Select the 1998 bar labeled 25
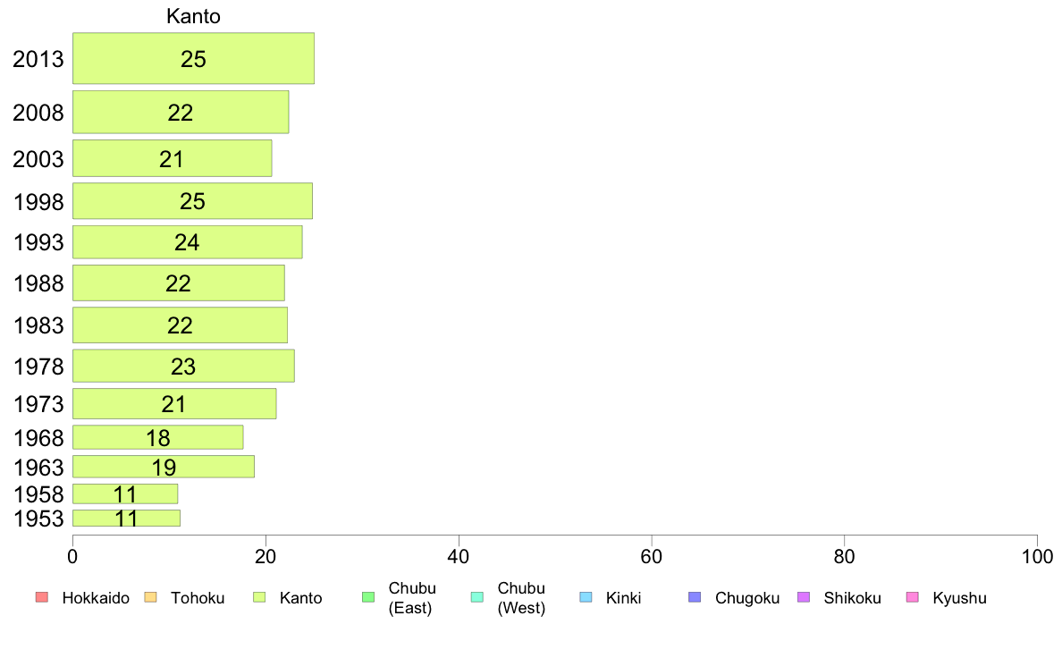Viewport: 1062px width, 658px height. point(192,200)
